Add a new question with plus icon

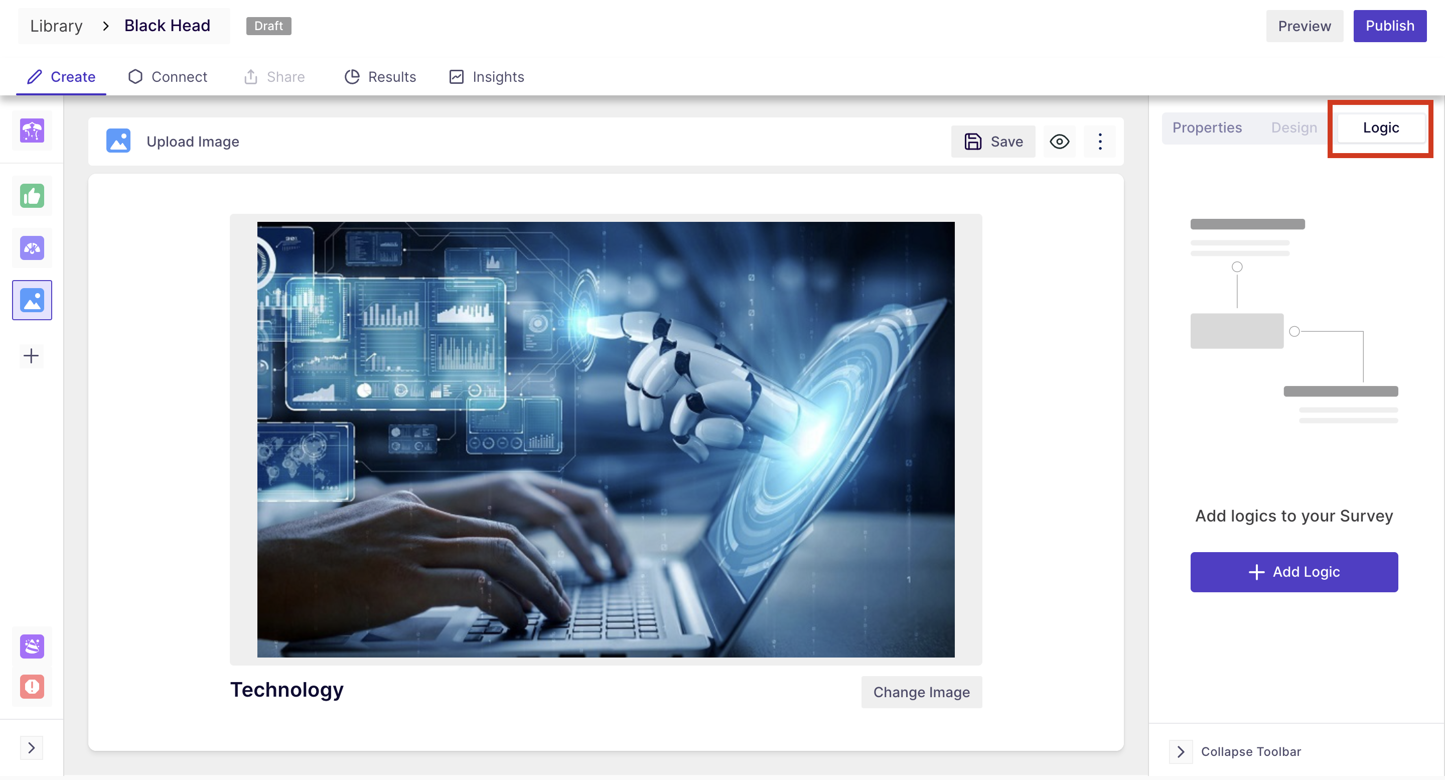click(x=32, y=355)
